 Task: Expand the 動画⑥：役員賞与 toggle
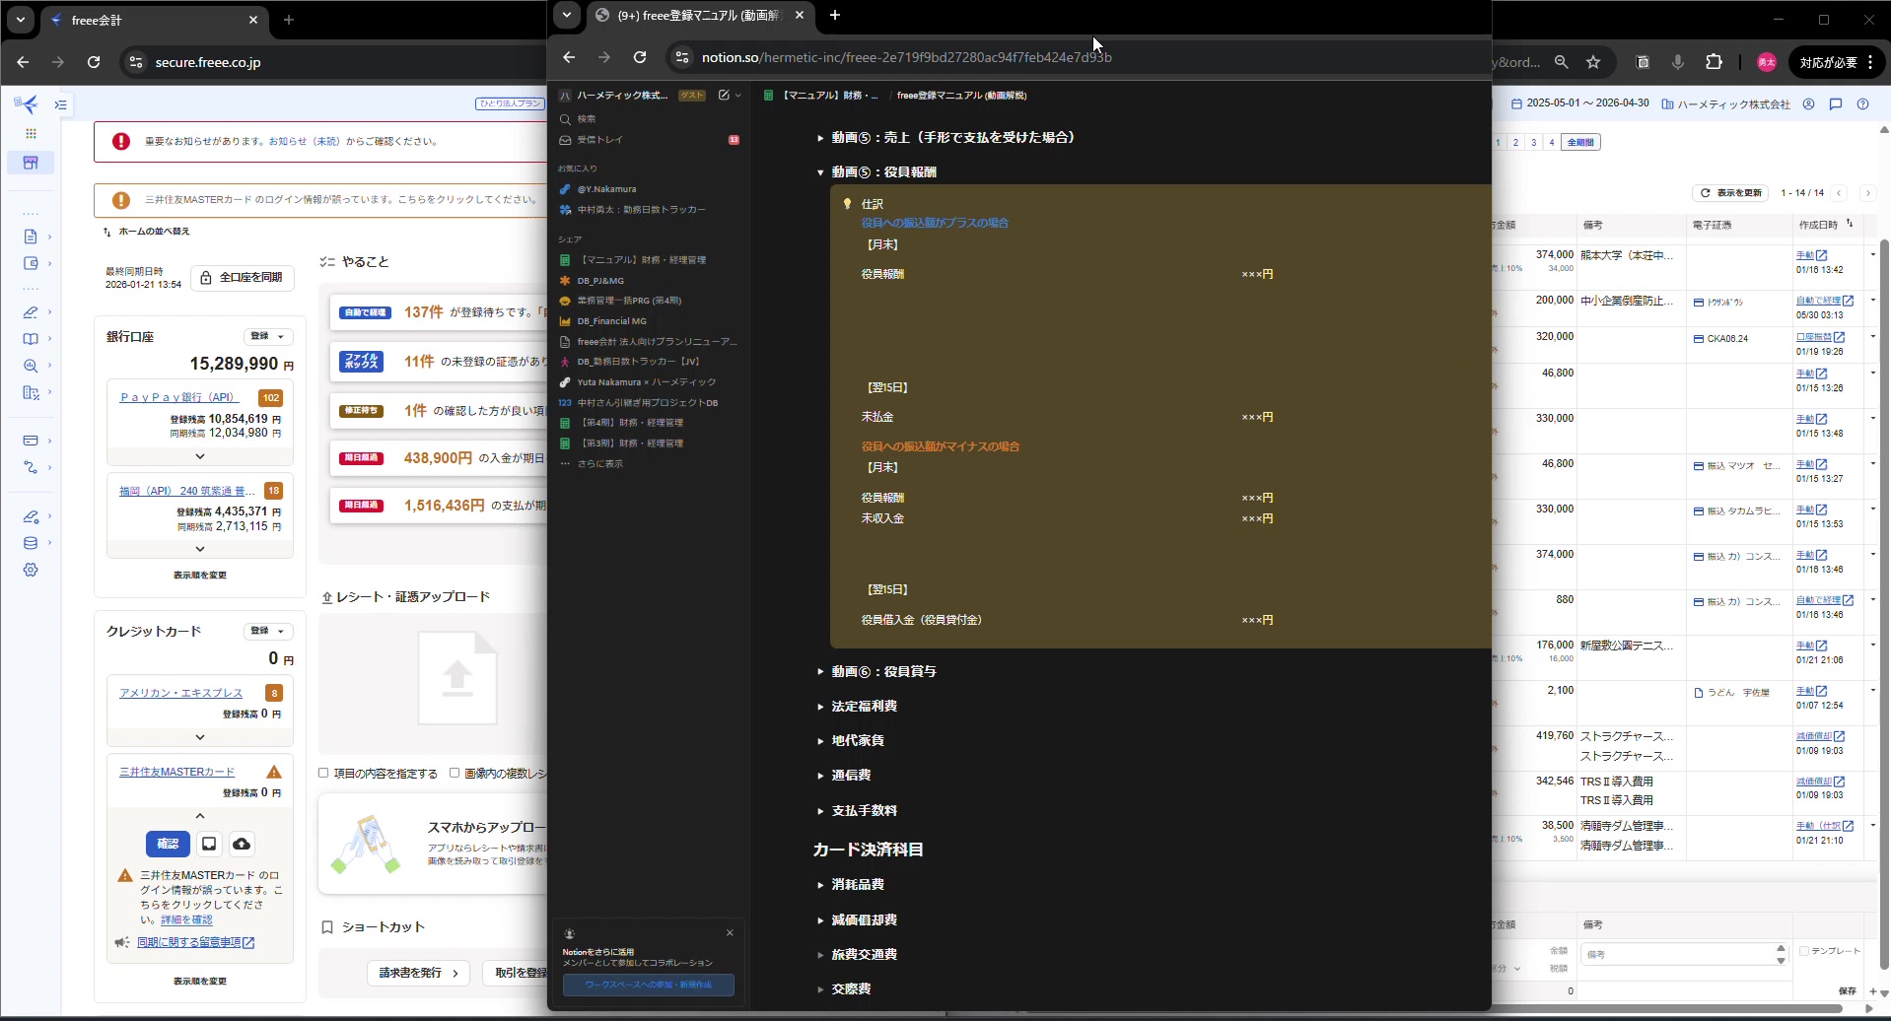[x=820, y=672]
